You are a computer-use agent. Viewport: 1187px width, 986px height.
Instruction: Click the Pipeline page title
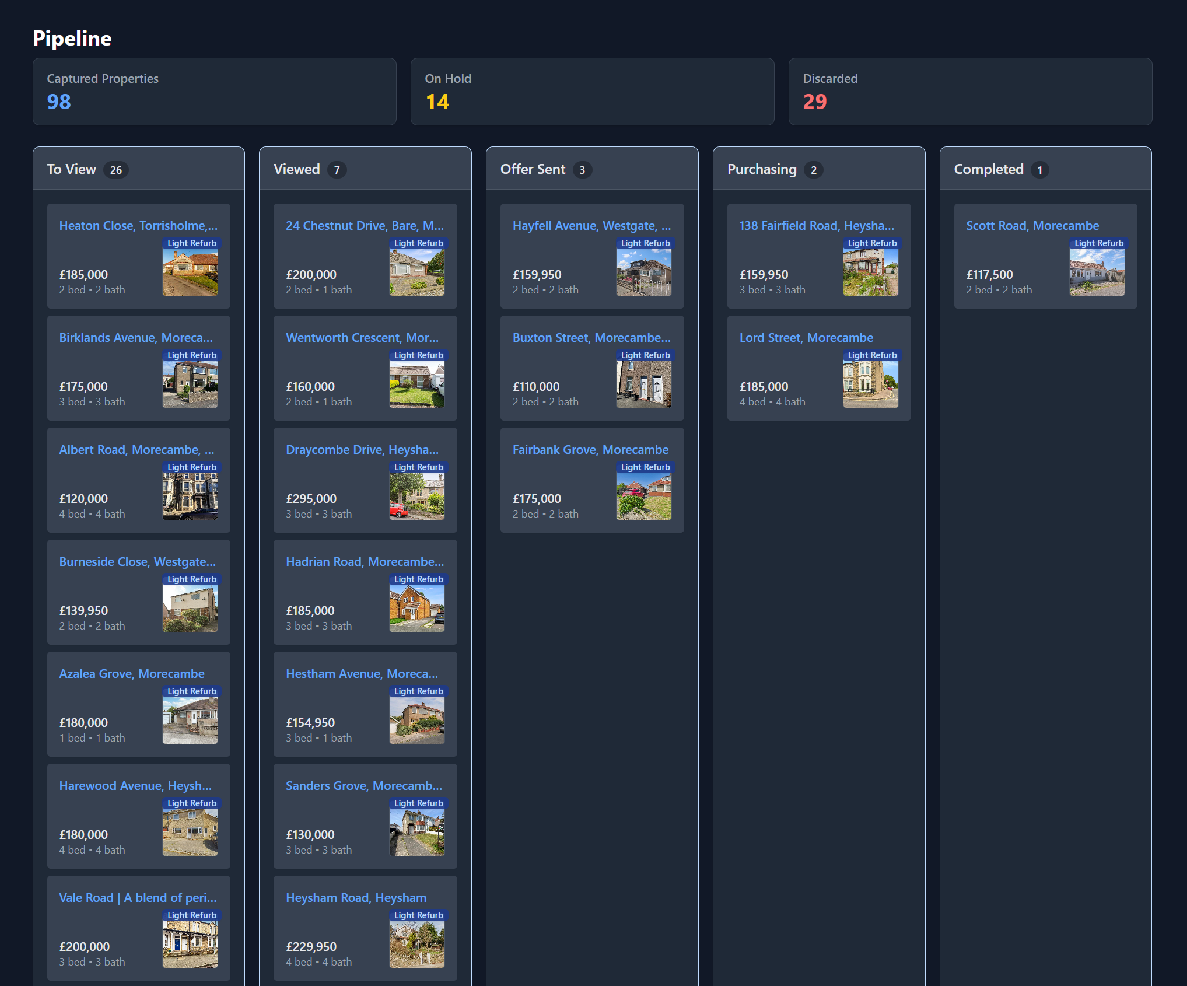pyautogui.click(x=72, y=39)
